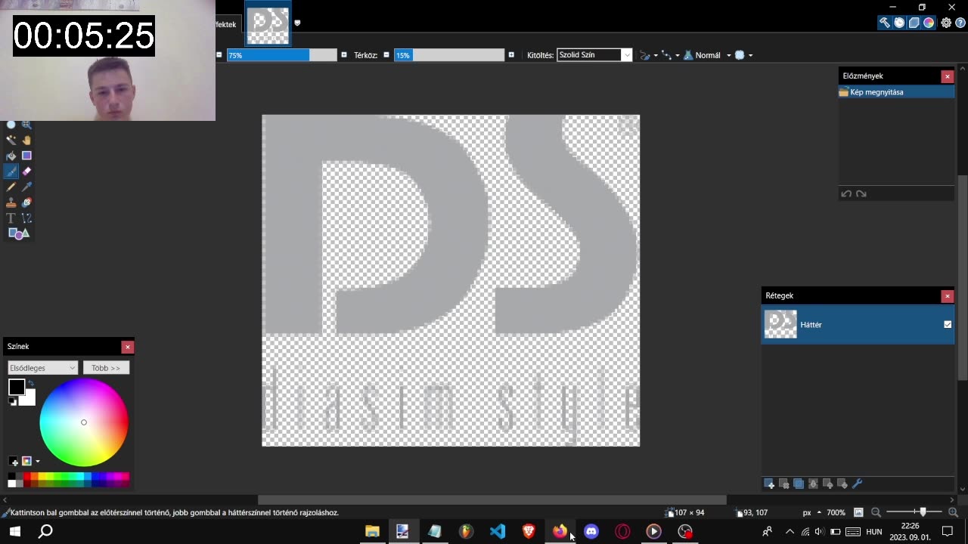The width and height of the screenshot is (968, 544).
Task: Move the layer down in Rétegek panel
Action: point(842,484)
